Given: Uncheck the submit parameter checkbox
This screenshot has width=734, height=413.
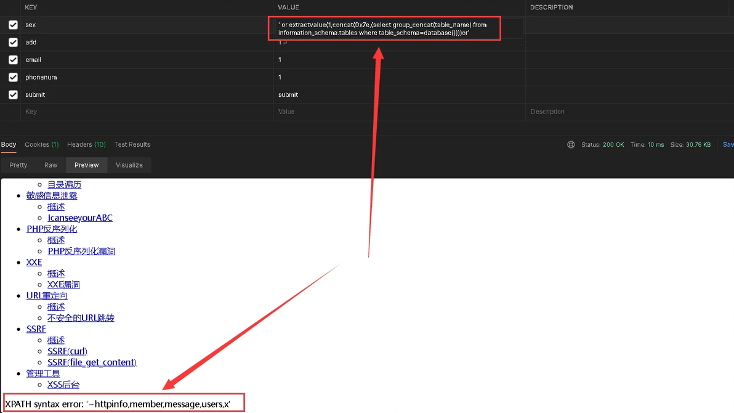Looking at the screenshot, I should pos(13,95).
